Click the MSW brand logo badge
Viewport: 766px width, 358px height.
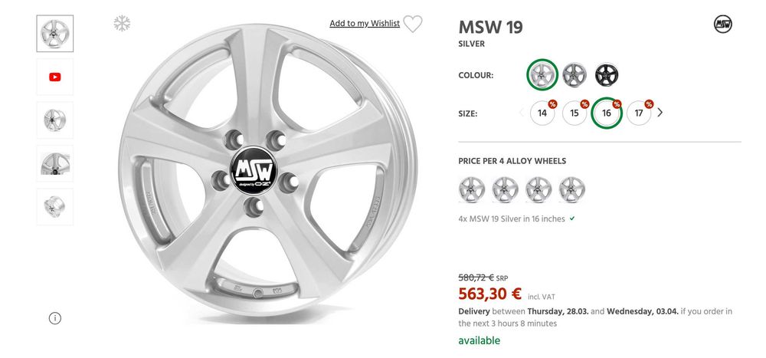coord(722,24)
